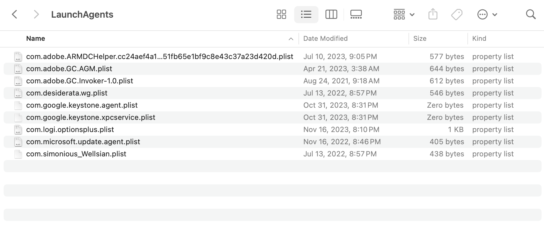The image size is (544, 230).
Task: Switch to column view
Action: [x=331, y=14]
